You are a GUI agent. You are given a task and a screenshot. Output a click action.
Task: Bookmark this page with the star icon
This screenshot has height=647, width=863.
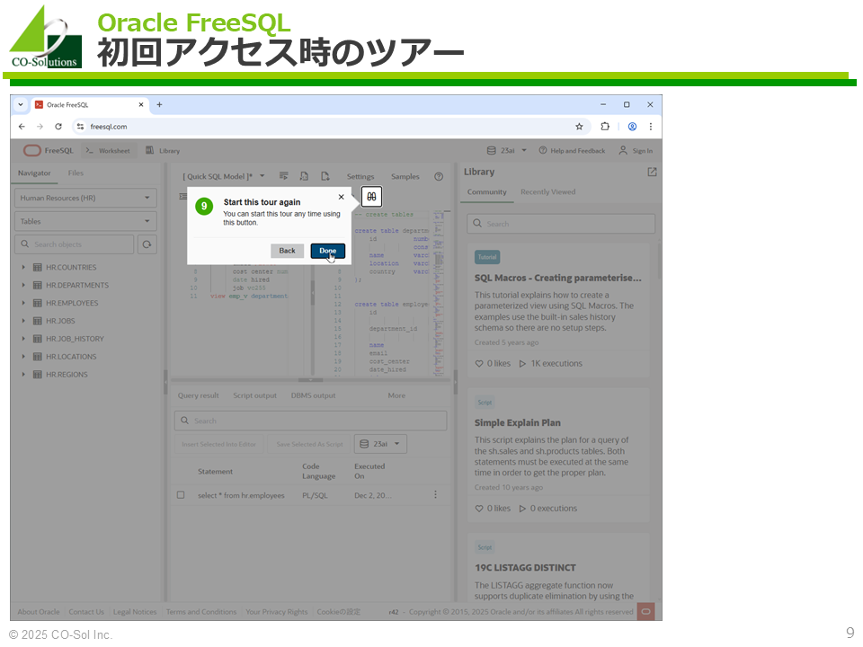click(x=579, y=127)
